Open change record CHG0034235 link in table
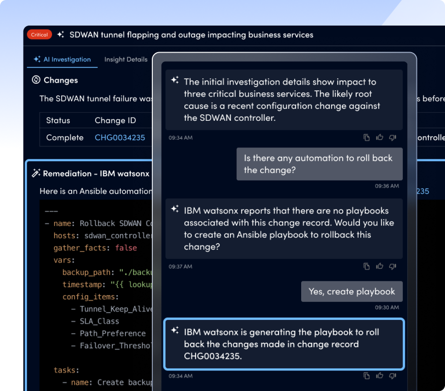Viewport: 445px width, 391px height. (120, 137)
